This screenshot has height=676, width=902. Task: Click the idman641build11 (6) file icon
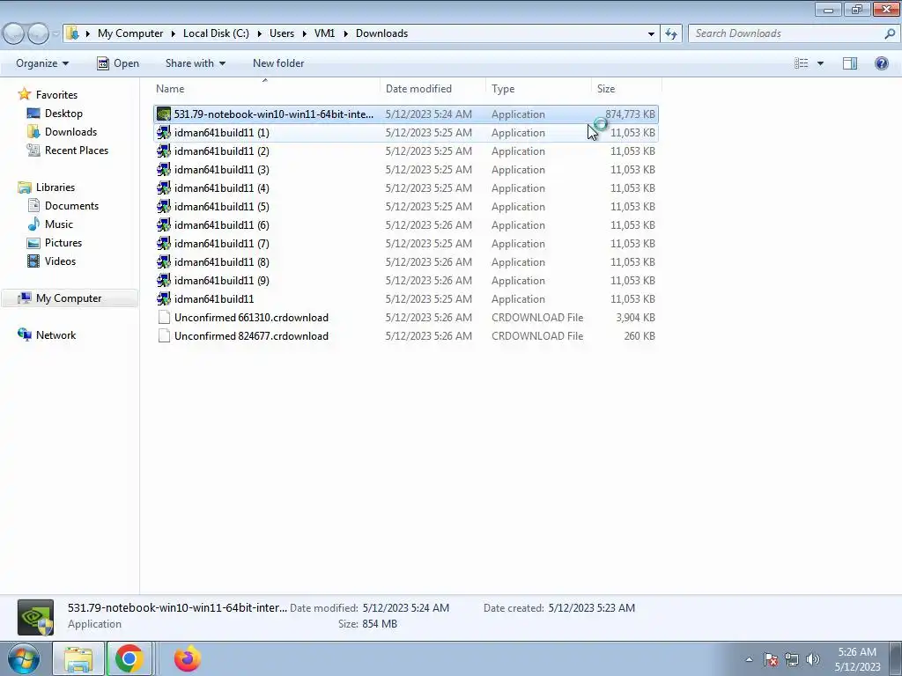point(164,224)
